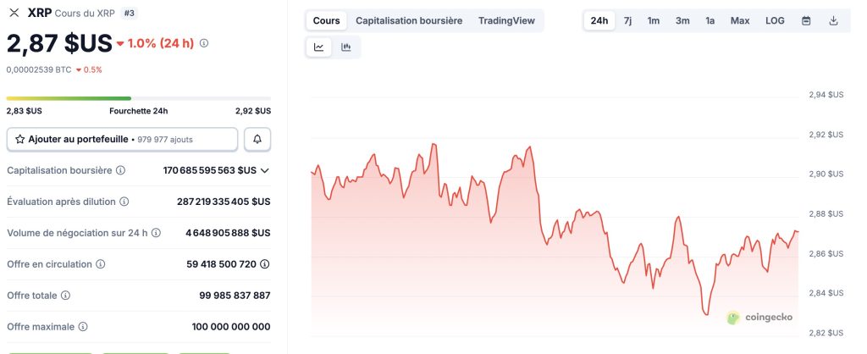Click info icon after circulating supply value
This screenshot has height=354, width=867.
click(x=265, y=264)
